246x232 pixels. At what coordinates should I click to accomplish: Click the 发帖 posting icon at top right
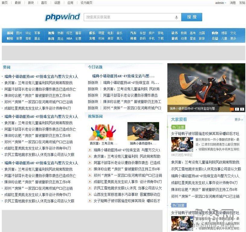point(241,3)
